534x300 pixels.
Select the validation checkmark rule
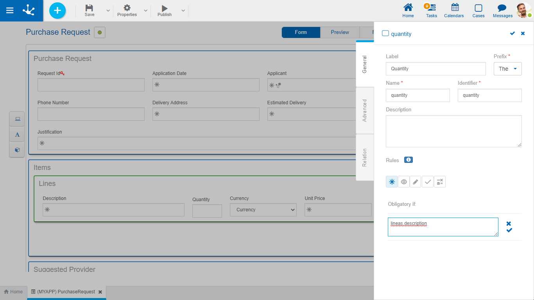pos(428,182)
